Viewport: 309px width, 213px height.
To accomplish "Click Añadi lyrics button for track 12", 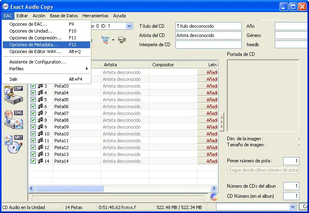I will [208, 147].
